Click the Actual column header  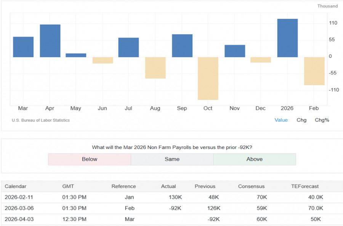[x=168, y=186]
